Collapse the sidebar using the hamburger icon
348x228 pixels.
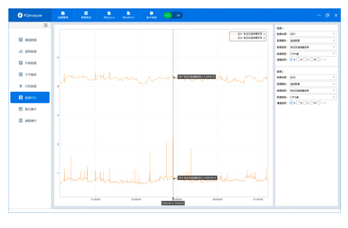[46, 25]
